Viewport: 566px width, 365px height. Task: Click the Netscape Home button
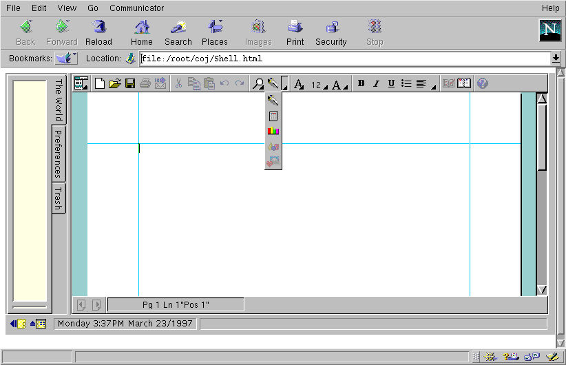click(142, 32)
